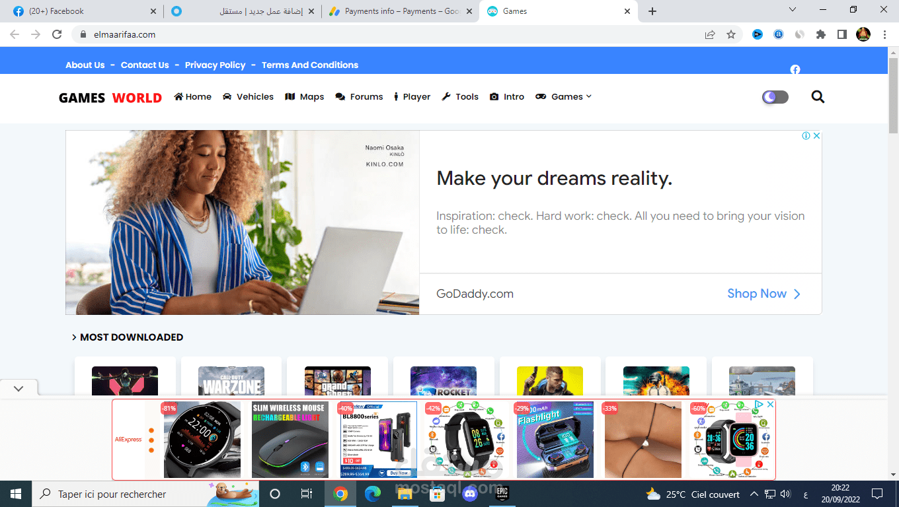The width and height of the screenshot is (899, 507).
Task: Click the GoDaddy ad info icon
Action: [806, 136]
